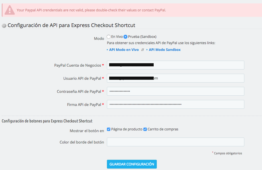
Task: Click the "Color del borde del botón" field
Action: point(175,142)
